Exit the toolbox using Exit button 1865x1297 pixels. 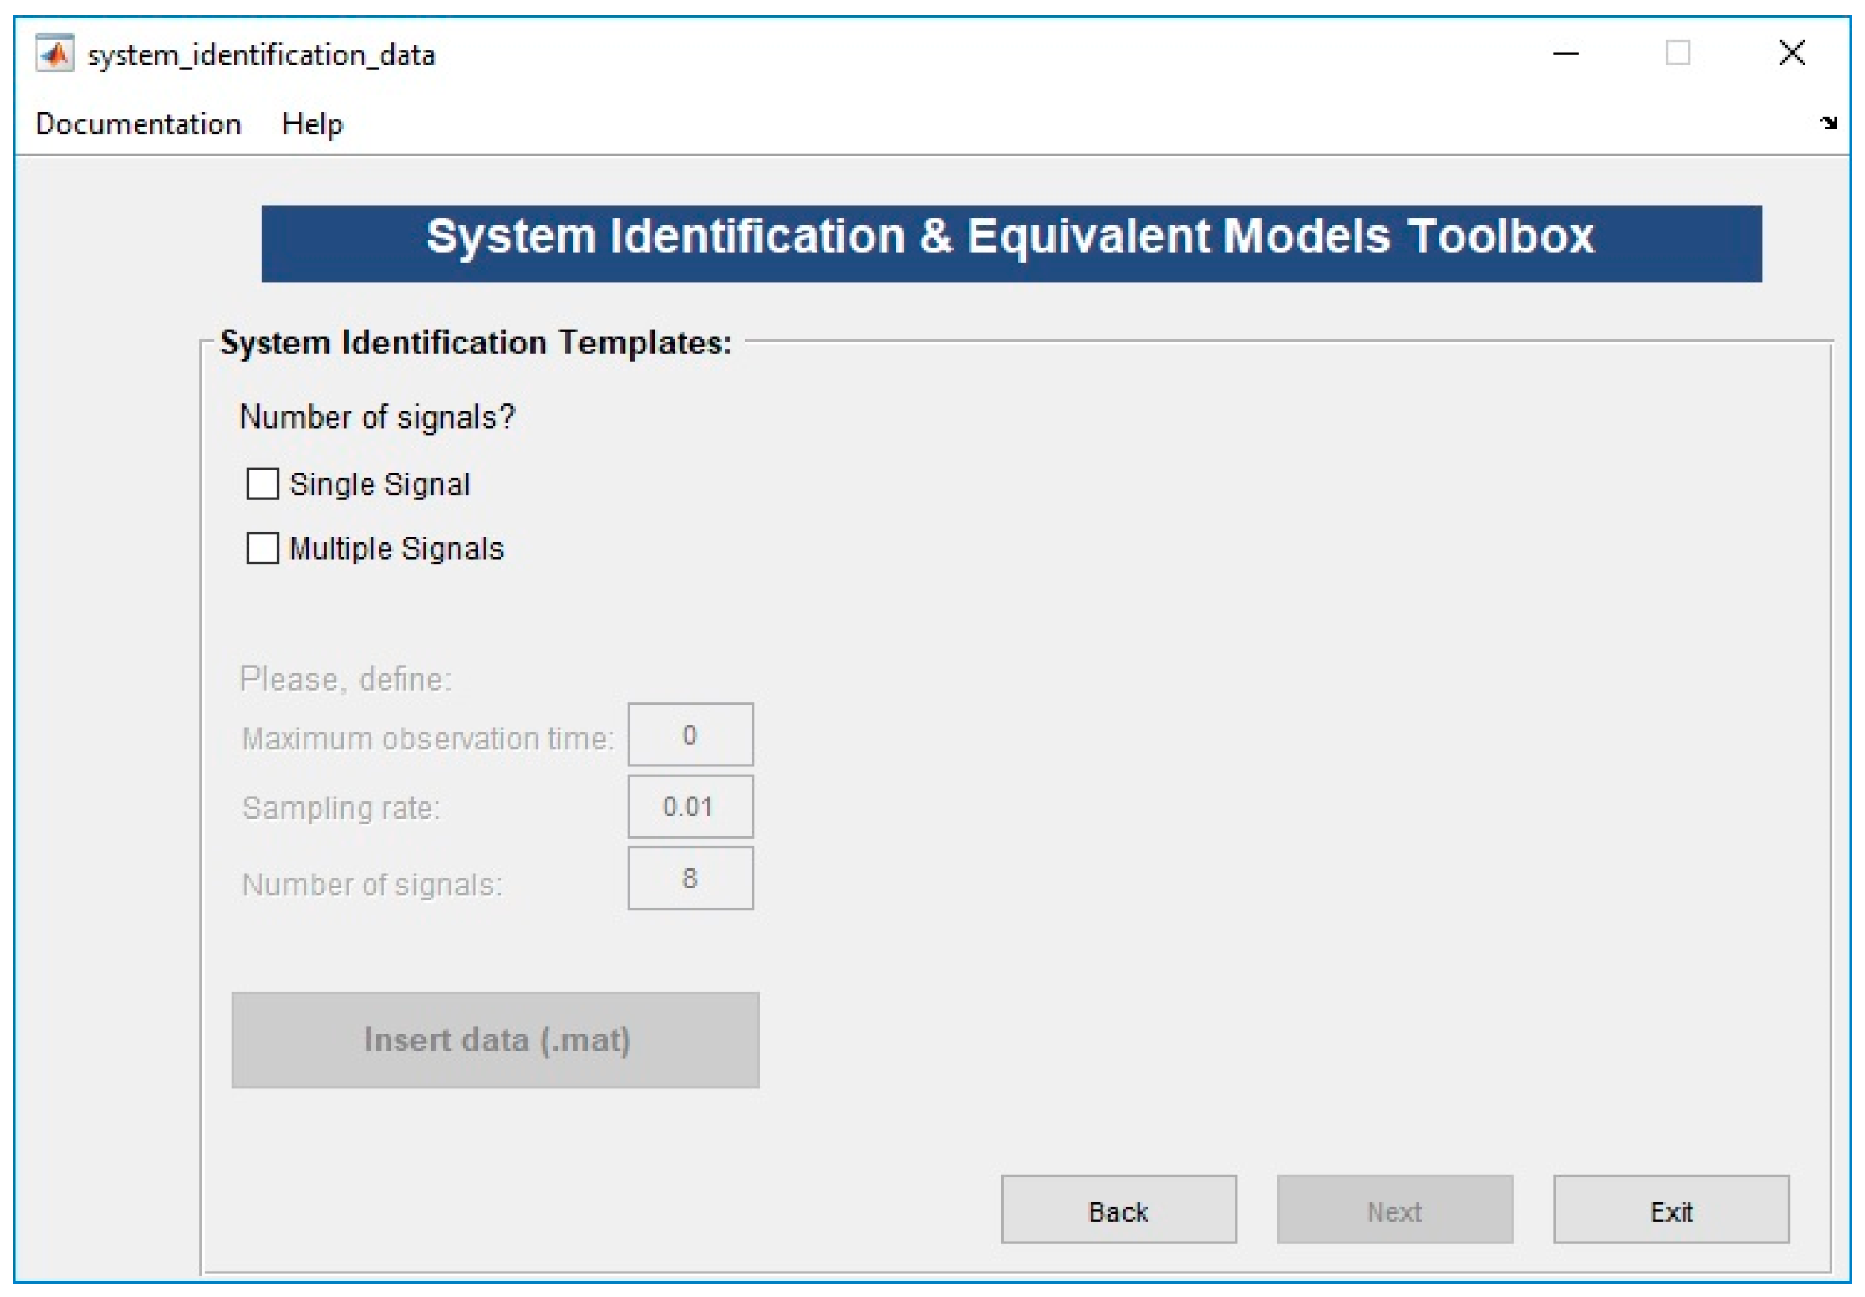(1670, 1211)
